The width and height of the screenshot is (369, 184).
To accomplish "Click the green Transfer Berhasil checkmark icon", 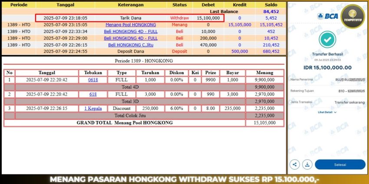I will click(327, 39).
